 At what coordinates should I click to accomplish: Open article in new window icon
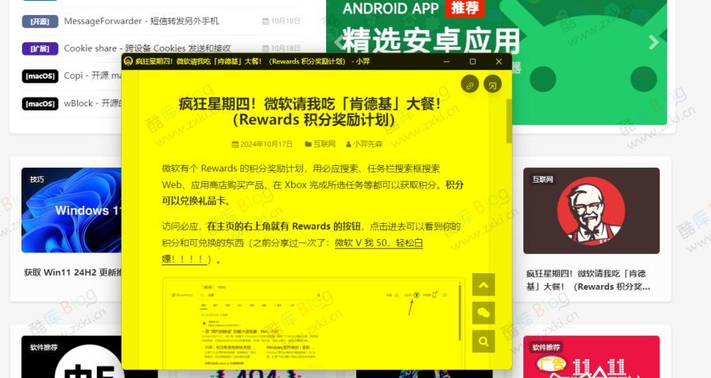click(x=492, y=85)
